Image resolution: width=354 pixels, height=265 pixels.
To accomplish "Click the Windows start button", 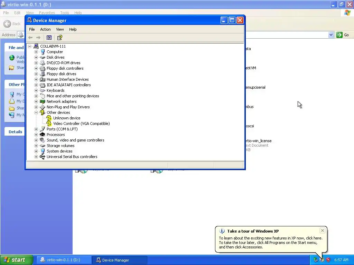I will 17,260.
